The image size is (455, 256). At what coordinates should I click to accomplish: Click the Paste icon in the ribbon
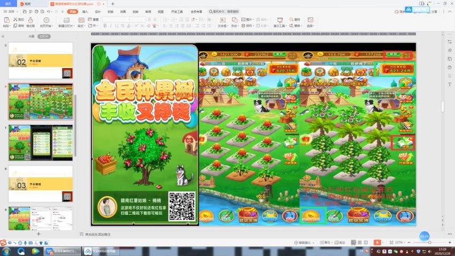[x=6, y=20]
